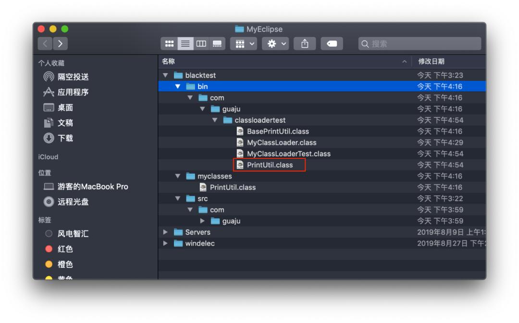Open the group-by arrangement dropdown
The image size is (519, 323).
pos(244,44)
